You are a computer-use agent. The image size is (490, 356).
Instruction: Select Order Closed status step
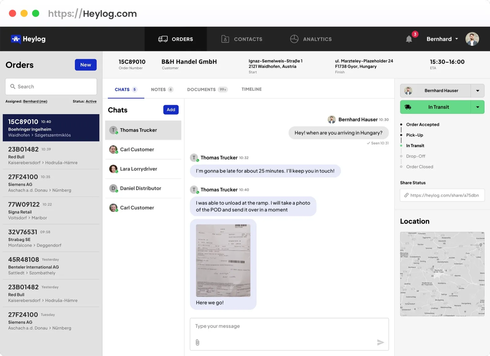coord(420,167)
